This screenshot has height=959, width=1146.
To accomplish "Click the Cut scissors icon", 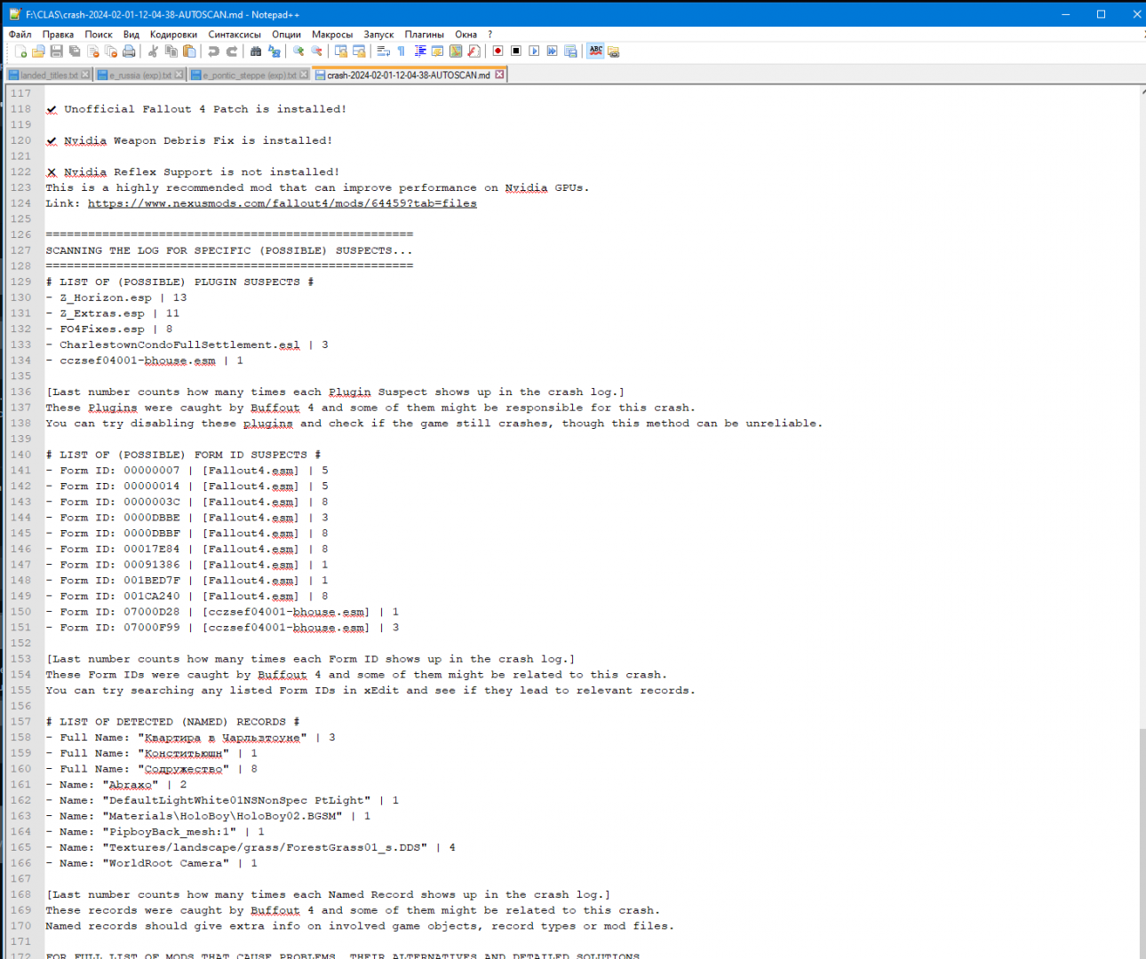I will tap(153, 52).
